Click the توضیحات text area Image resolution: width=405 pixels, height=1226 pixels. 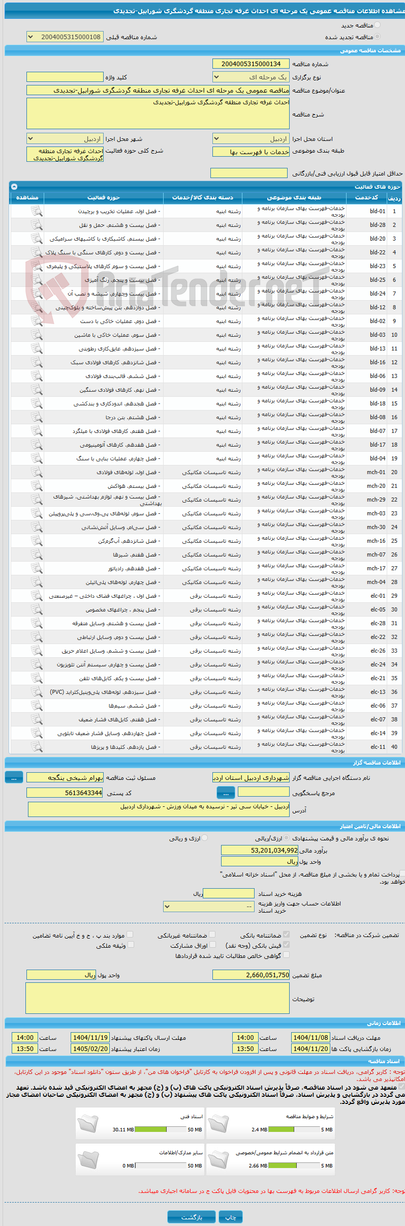tap(158, 998)
